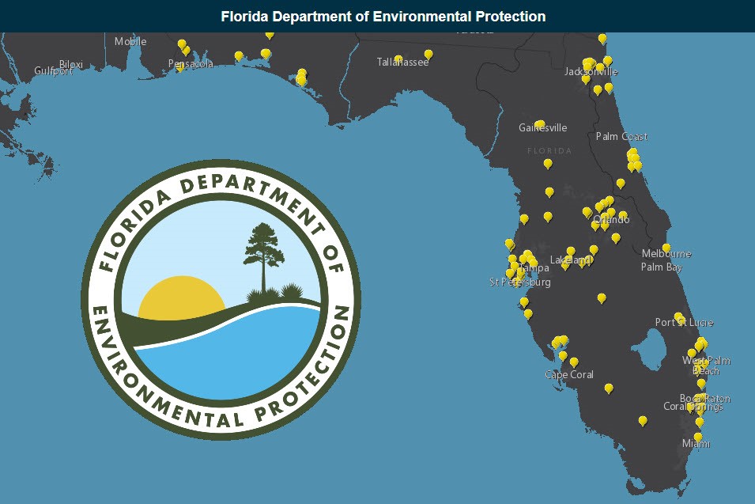Click the Palm Coast city label
This screenshot has width=755, height=504.
coord(621,136)
